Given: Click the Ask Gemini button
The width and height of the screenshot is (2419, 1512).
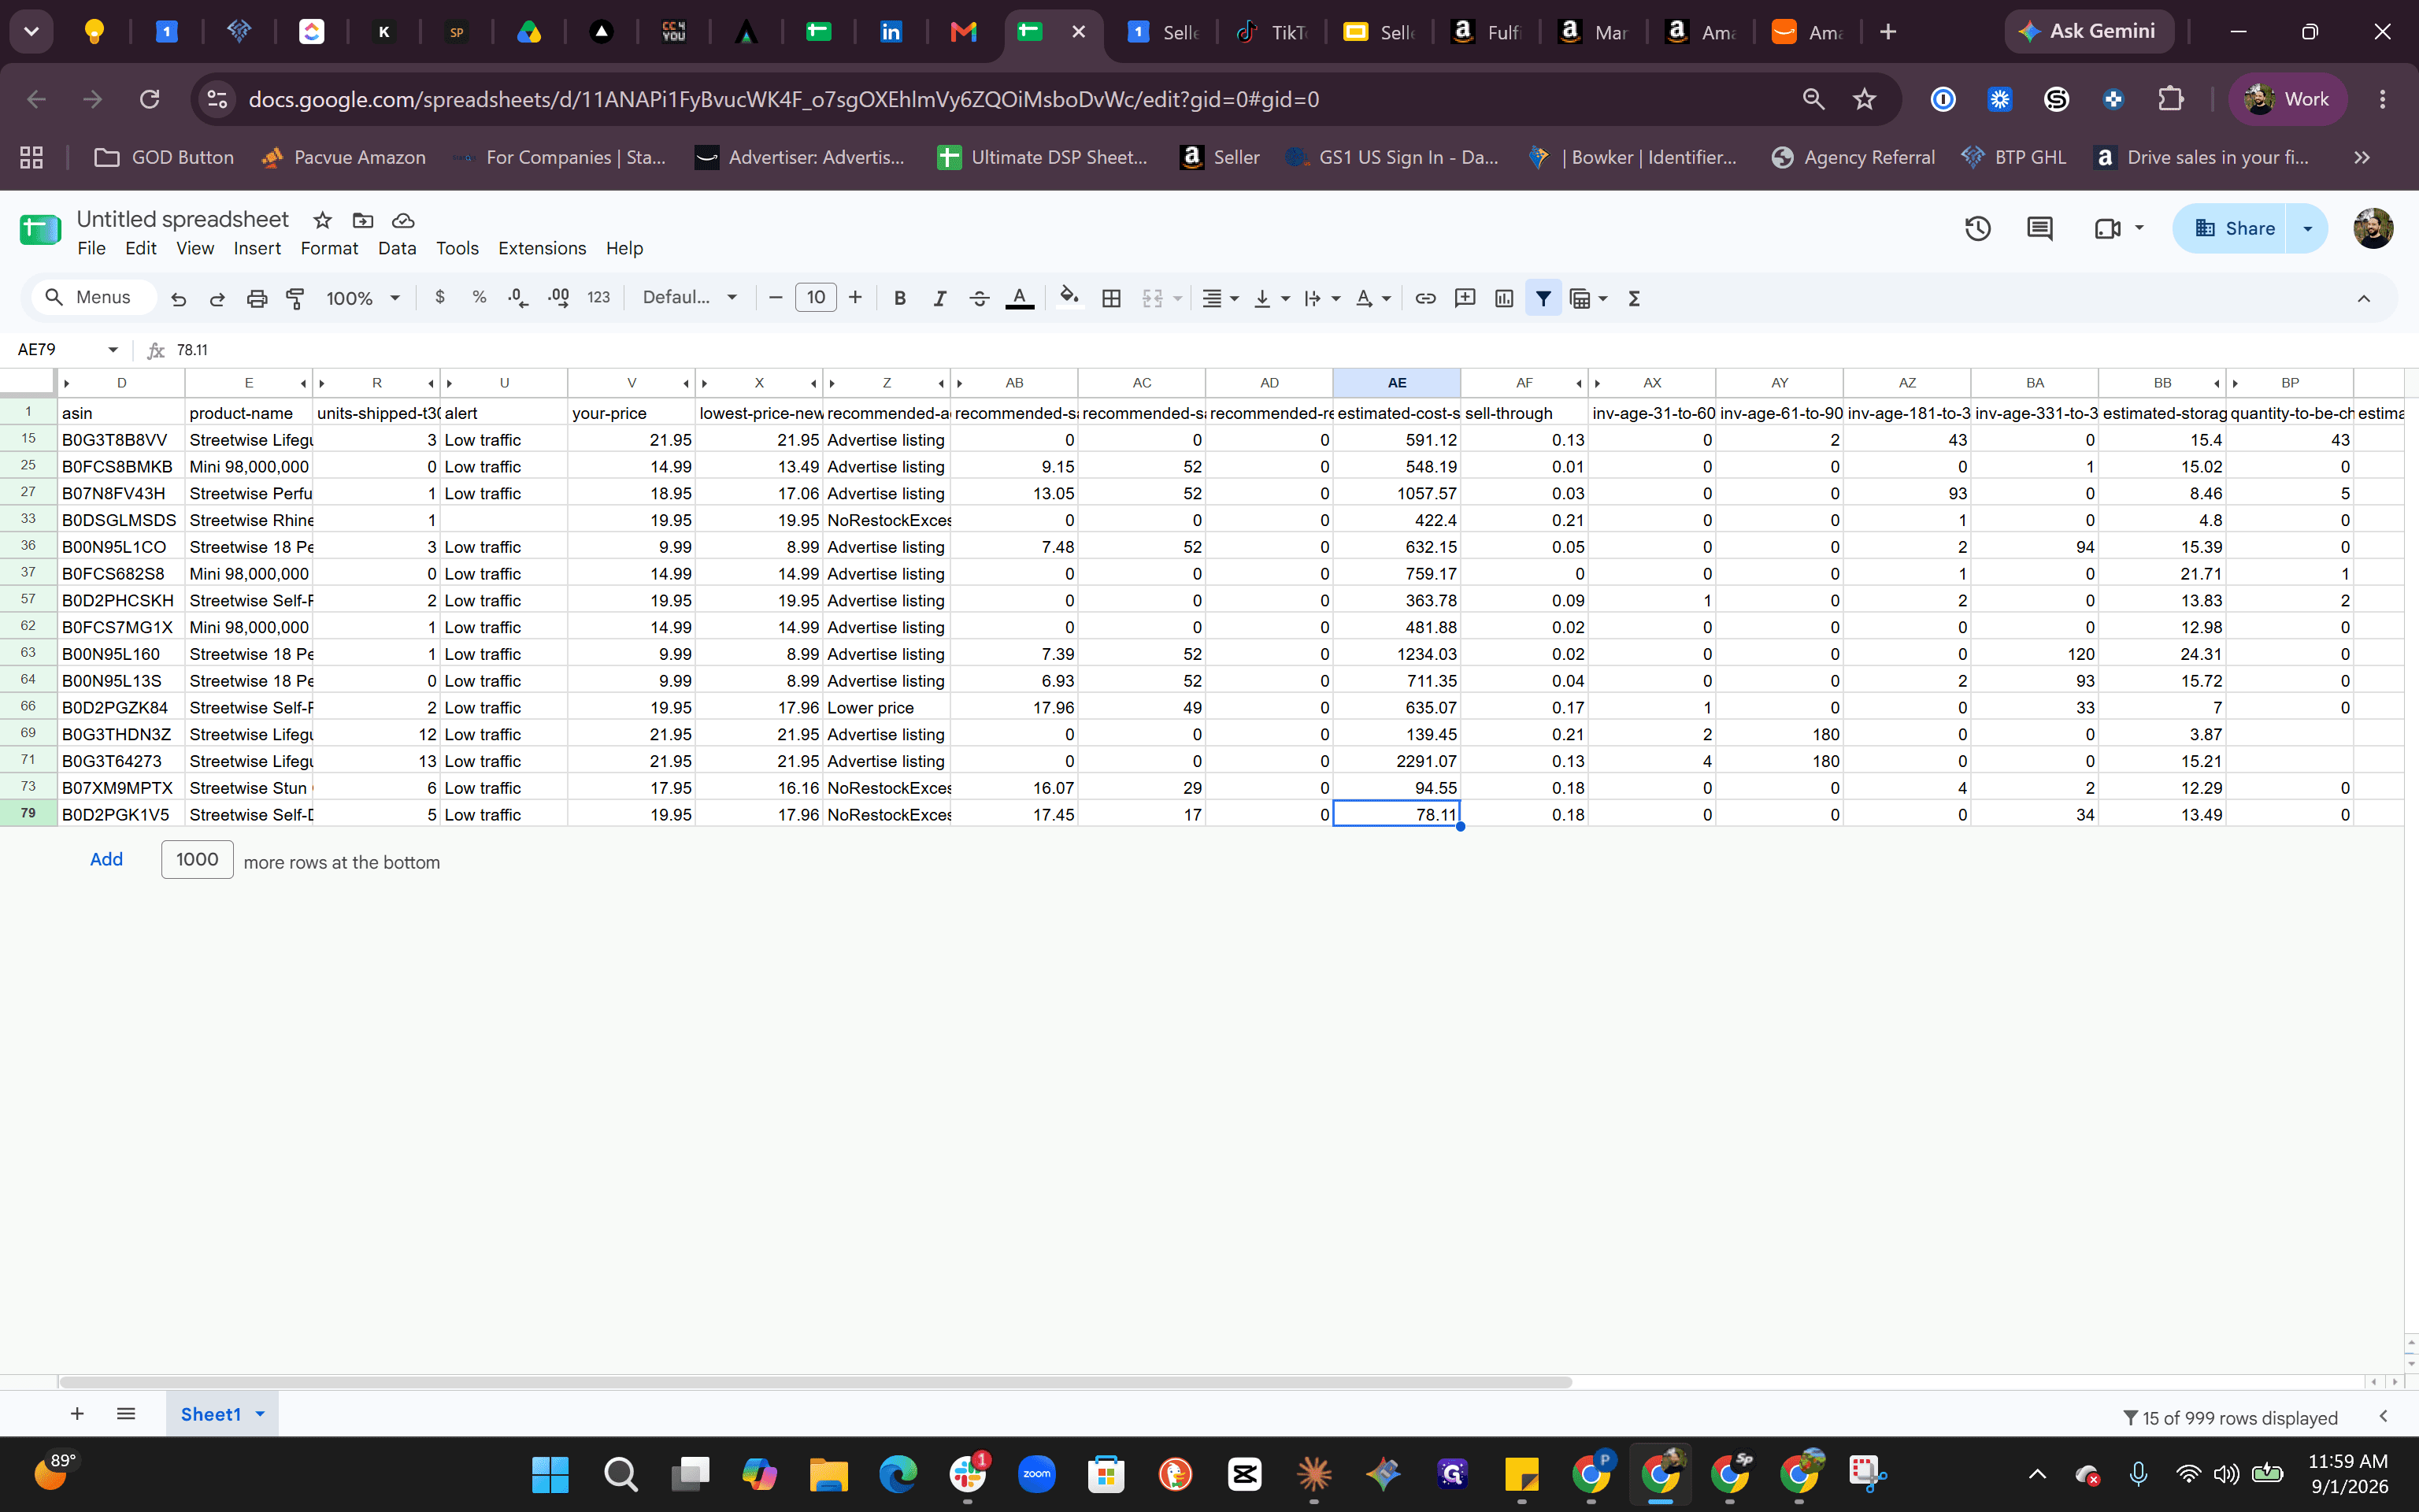Looking at the screenshot, I should (2088, 32).
